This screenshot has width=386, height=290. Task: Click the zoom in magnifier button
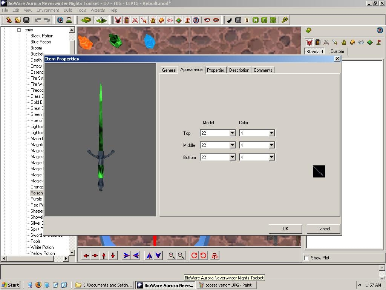click(172, 256)
